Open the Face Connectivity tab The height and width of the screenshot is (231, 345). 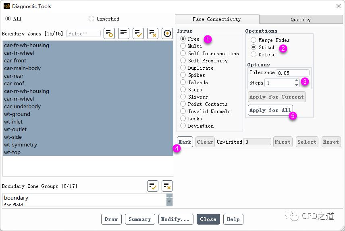click(217, 19)
